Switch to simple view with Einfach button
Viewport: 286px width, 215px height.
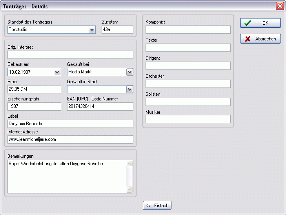coord(157,206)
